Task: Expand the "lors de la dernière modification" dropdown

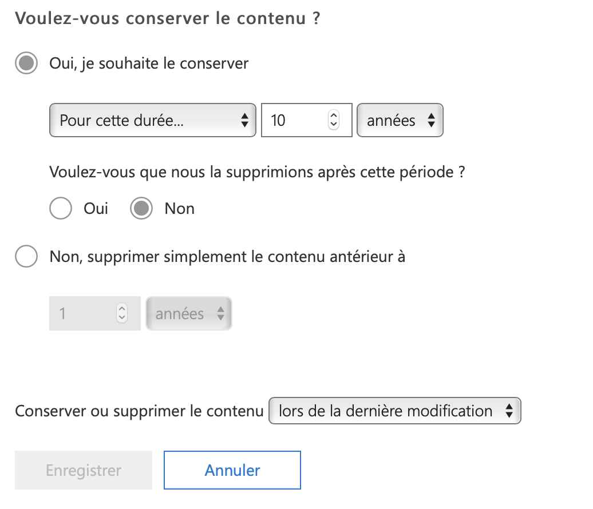Action: pyautogui.click(x=394, y=411)
